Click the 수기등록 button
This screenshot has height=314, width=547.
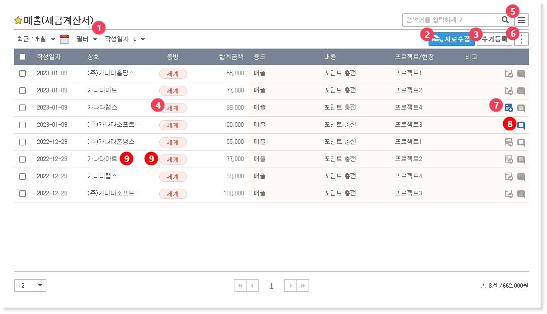click(x=495, y=39)
